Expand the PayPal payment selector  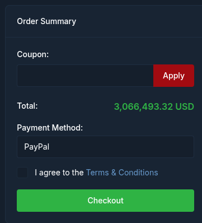(x=105, y=147)
